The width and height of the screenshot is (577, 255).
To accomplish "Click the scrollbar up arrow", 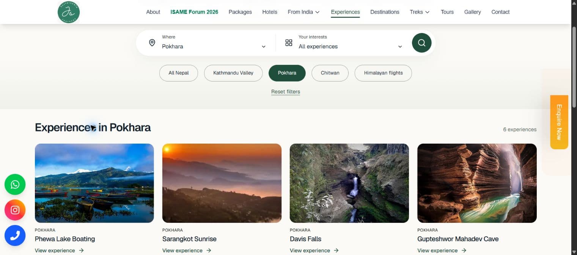I will click(574, 3).
